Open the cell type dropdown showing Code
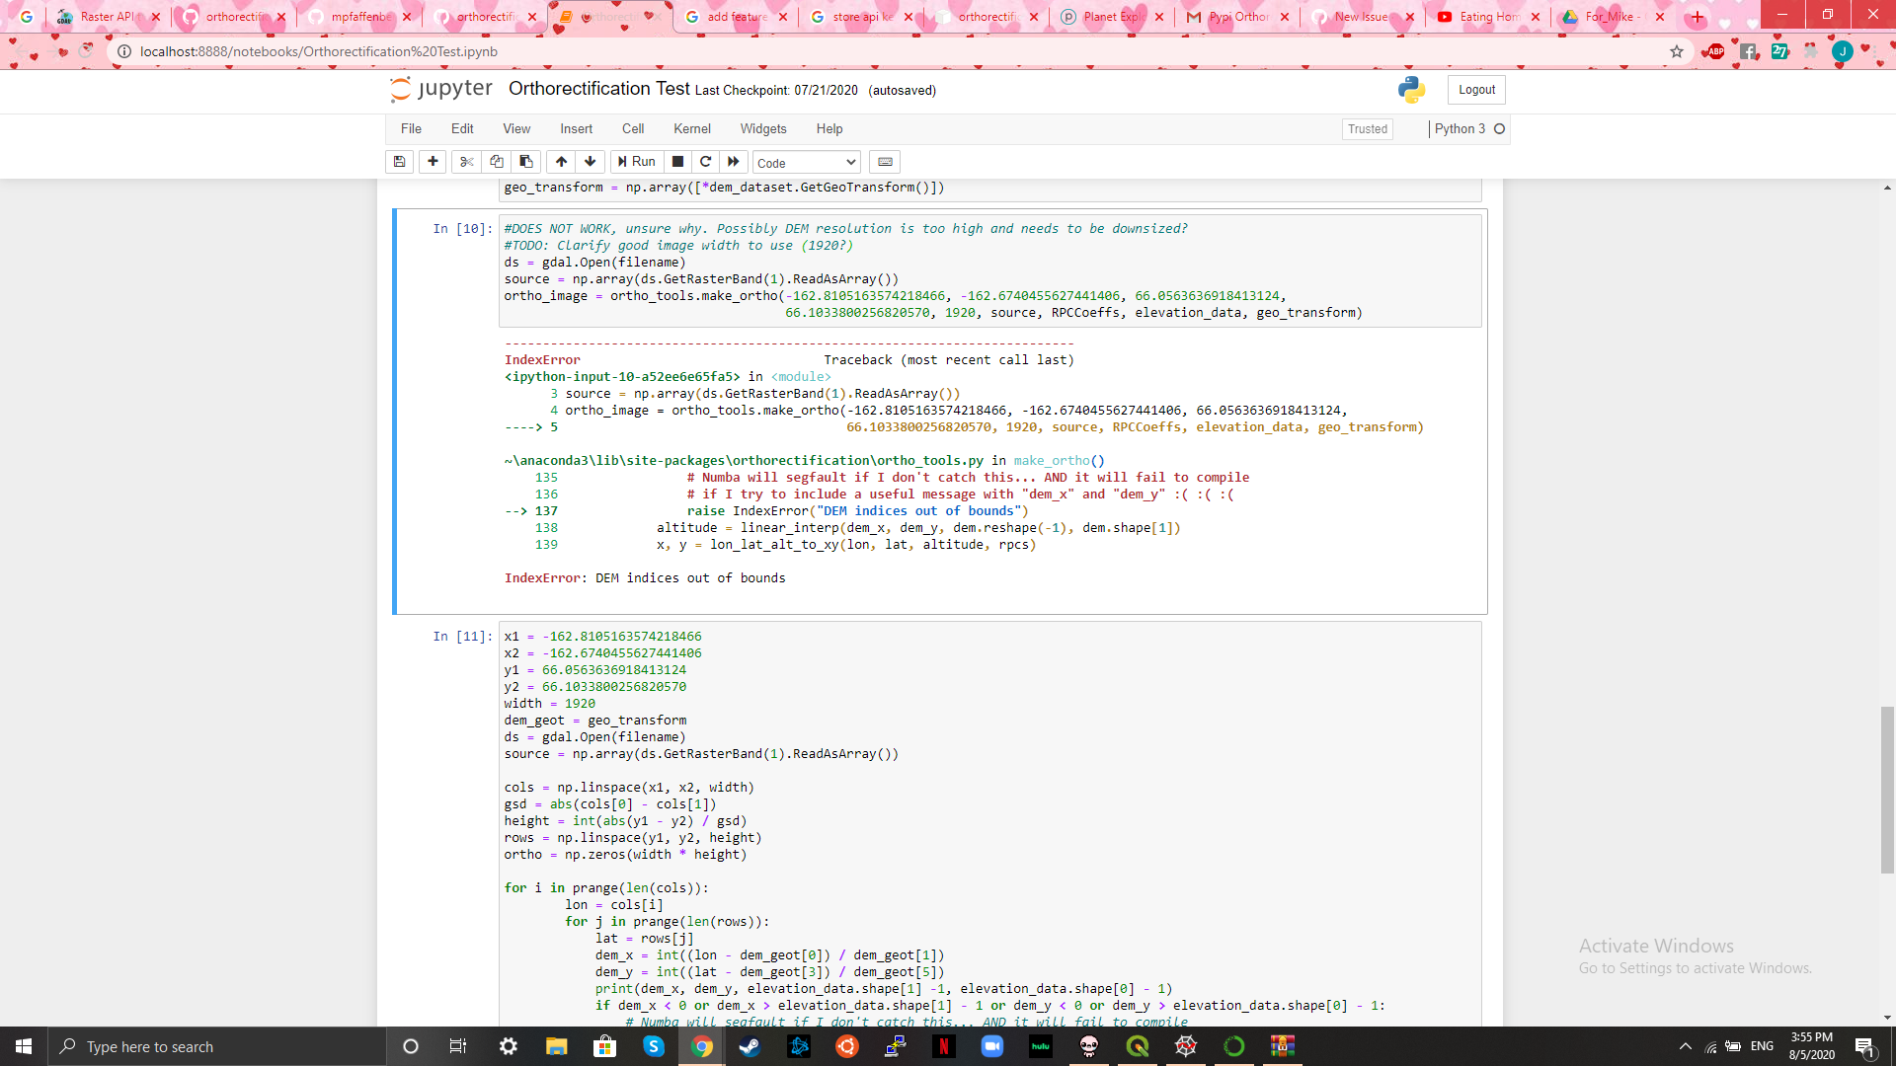 (806, 162)
